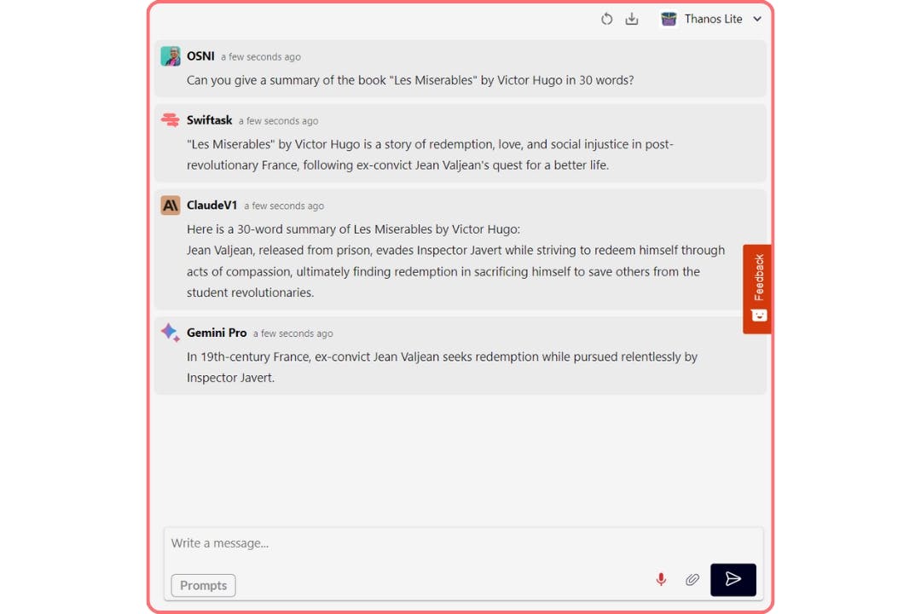Image resolution: width=921 pixels, height=614 pixels.
Task: Reset the conversation with circular arrow icon
Action: [606, 18]
